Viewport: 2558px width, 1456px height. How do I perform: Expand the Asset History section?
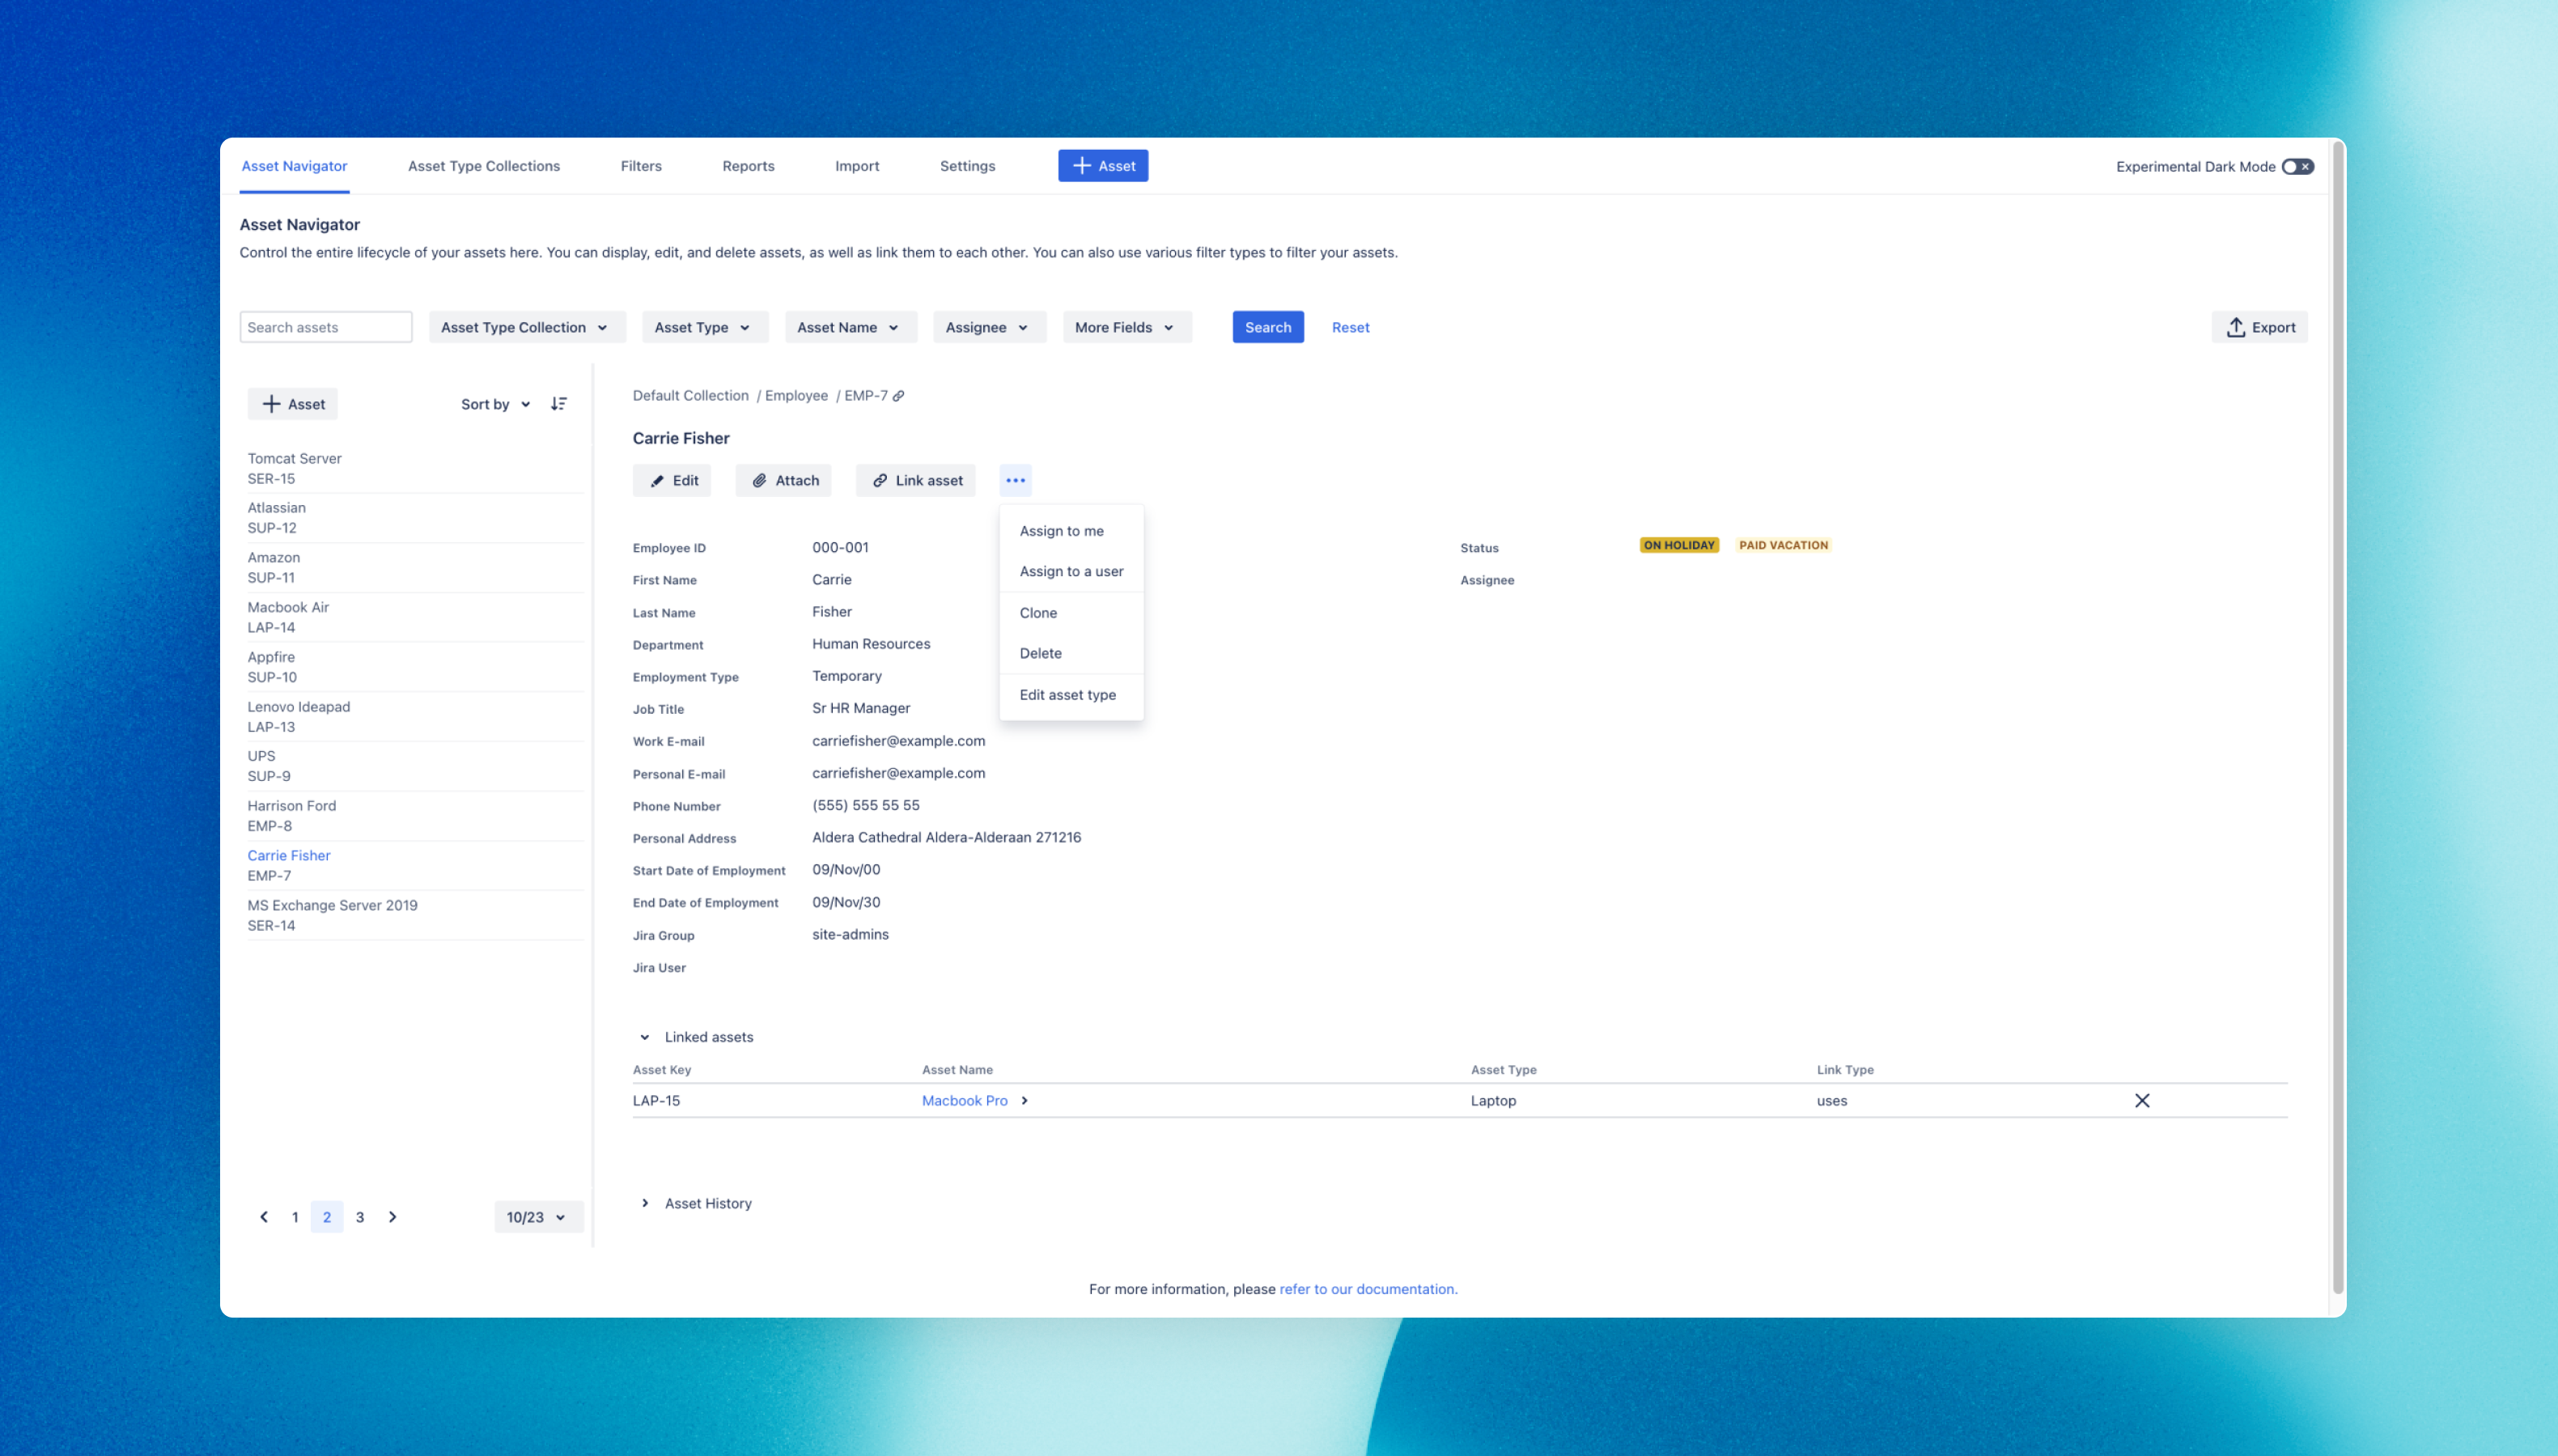coord(646,1203)
